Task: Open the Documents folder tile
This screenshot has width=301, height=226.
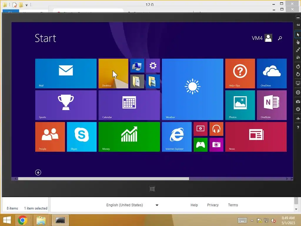Action: coord(137,82)
